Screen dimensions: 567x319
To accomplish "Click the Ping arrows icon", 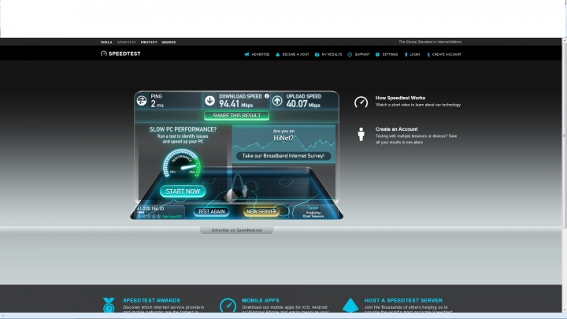I will 142,101.
